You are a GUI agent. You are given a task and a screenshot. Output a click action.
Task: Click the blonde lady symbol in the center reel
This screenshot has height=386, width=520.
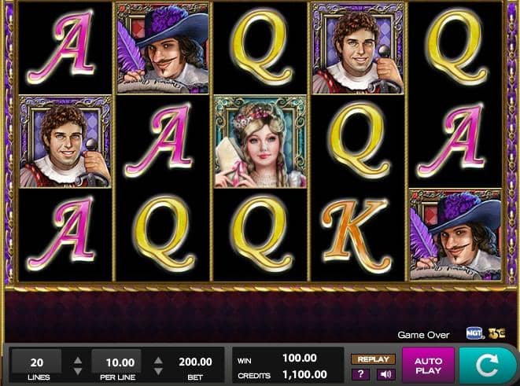click(x=260, y=142)
